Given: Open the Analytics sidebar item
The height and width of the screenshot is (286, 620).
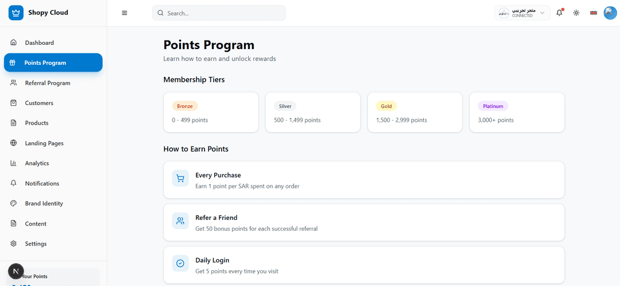Looking at the screenshot, I should coord(37,163).
